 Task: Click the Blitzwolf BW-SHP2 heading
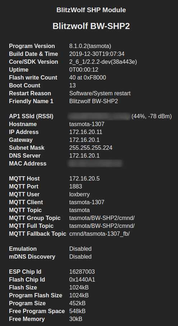coord(91,26)
